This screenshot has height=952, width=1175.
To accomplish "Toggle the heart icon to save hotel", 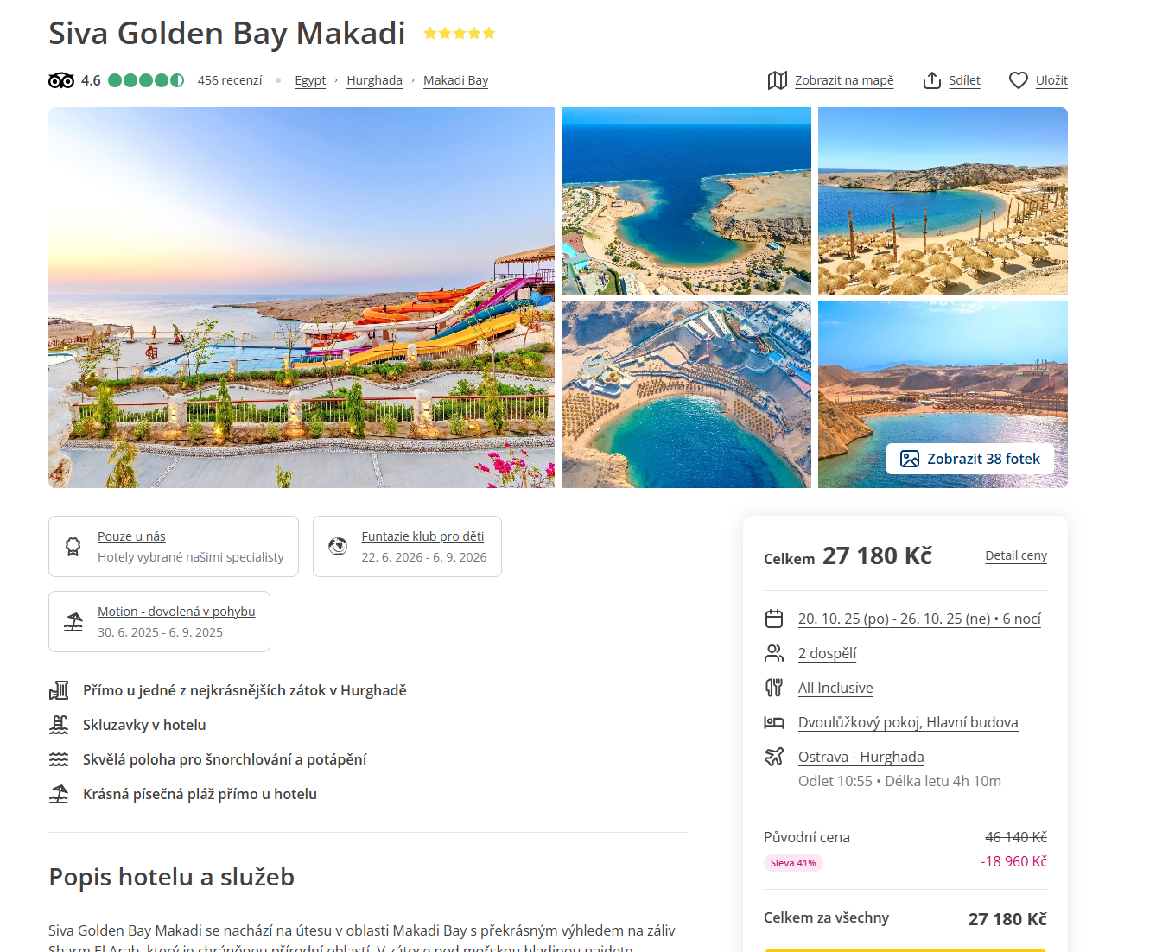I will (1019, 80).
